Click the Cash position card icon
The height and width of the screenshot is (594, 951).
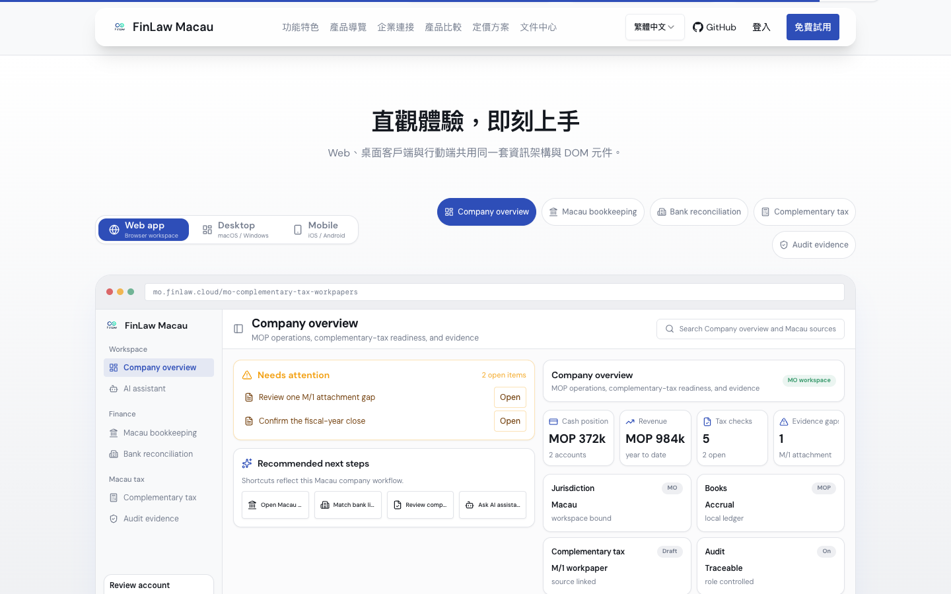click(x=553, y=422)
